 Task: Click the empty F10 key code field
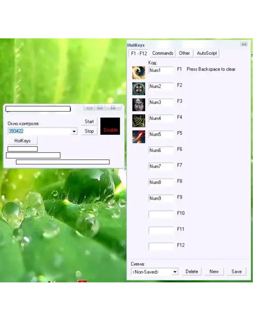tap(161, 214)
